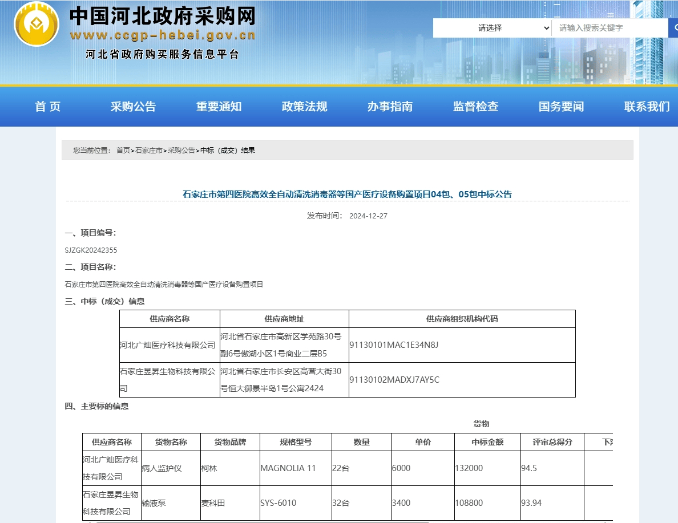Select the organization code 91130102MADXJ7AY5C
The width and height of the screenshot is (678, 523).
[x=394, y=379]
